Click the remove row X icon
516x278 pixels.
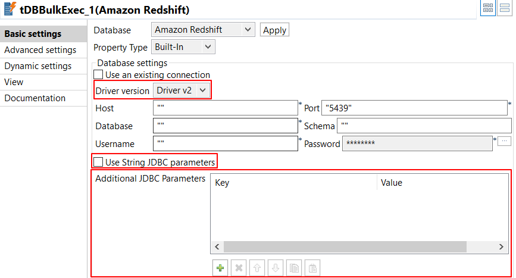click(239, 268)
